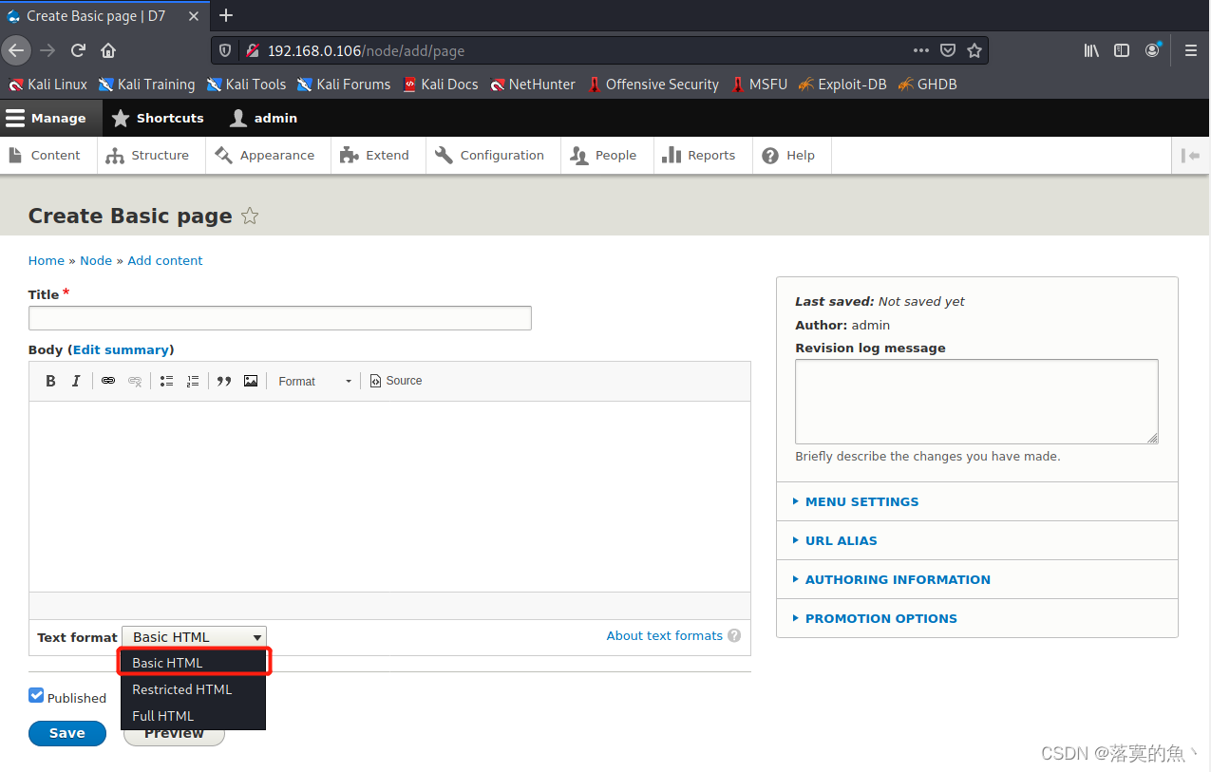Open a new browser tab
Viewport: 1211px width, 772px height.
(226, 15)
